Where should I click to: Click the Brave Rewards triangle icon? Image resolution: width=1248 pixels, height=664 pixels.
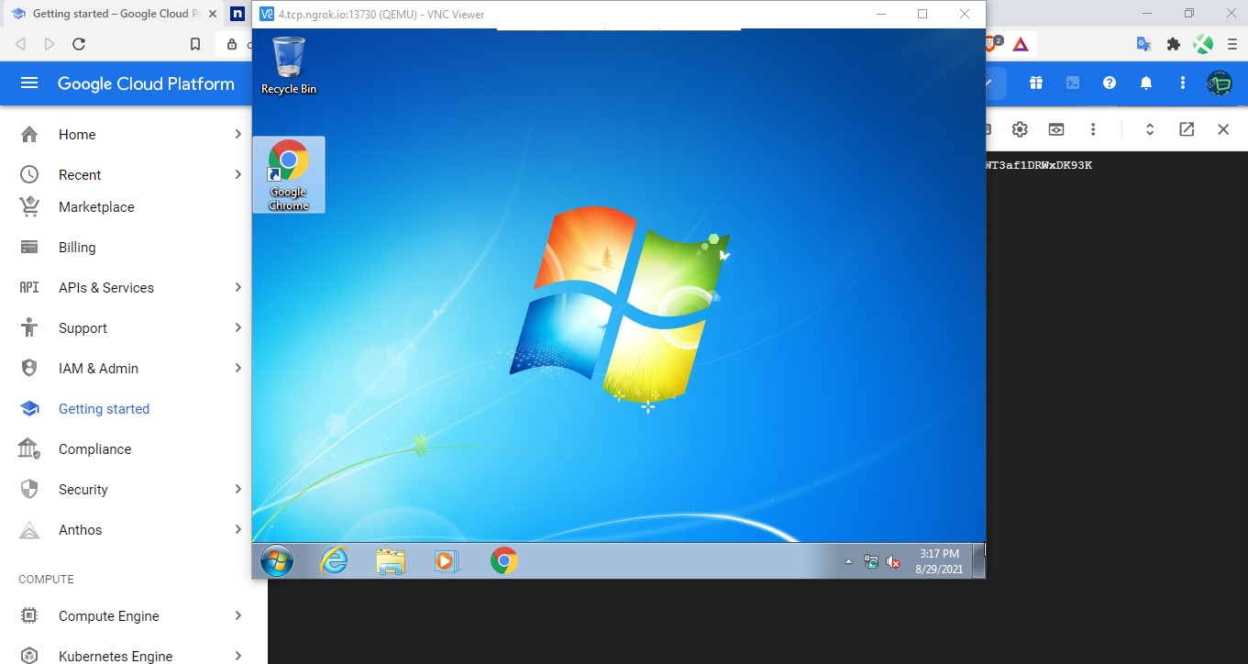[1021, 44]
